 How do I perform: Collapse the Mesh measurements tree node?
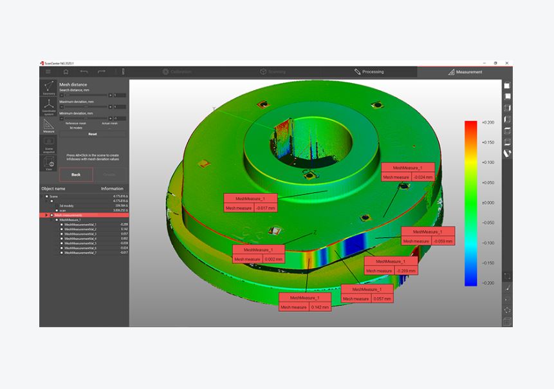point(47,215)
